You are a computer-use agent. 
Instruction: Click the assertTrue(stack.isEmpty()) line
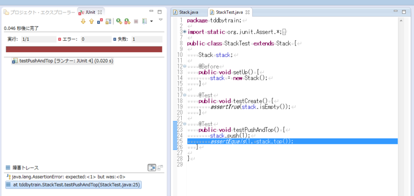tap(250, 107)
